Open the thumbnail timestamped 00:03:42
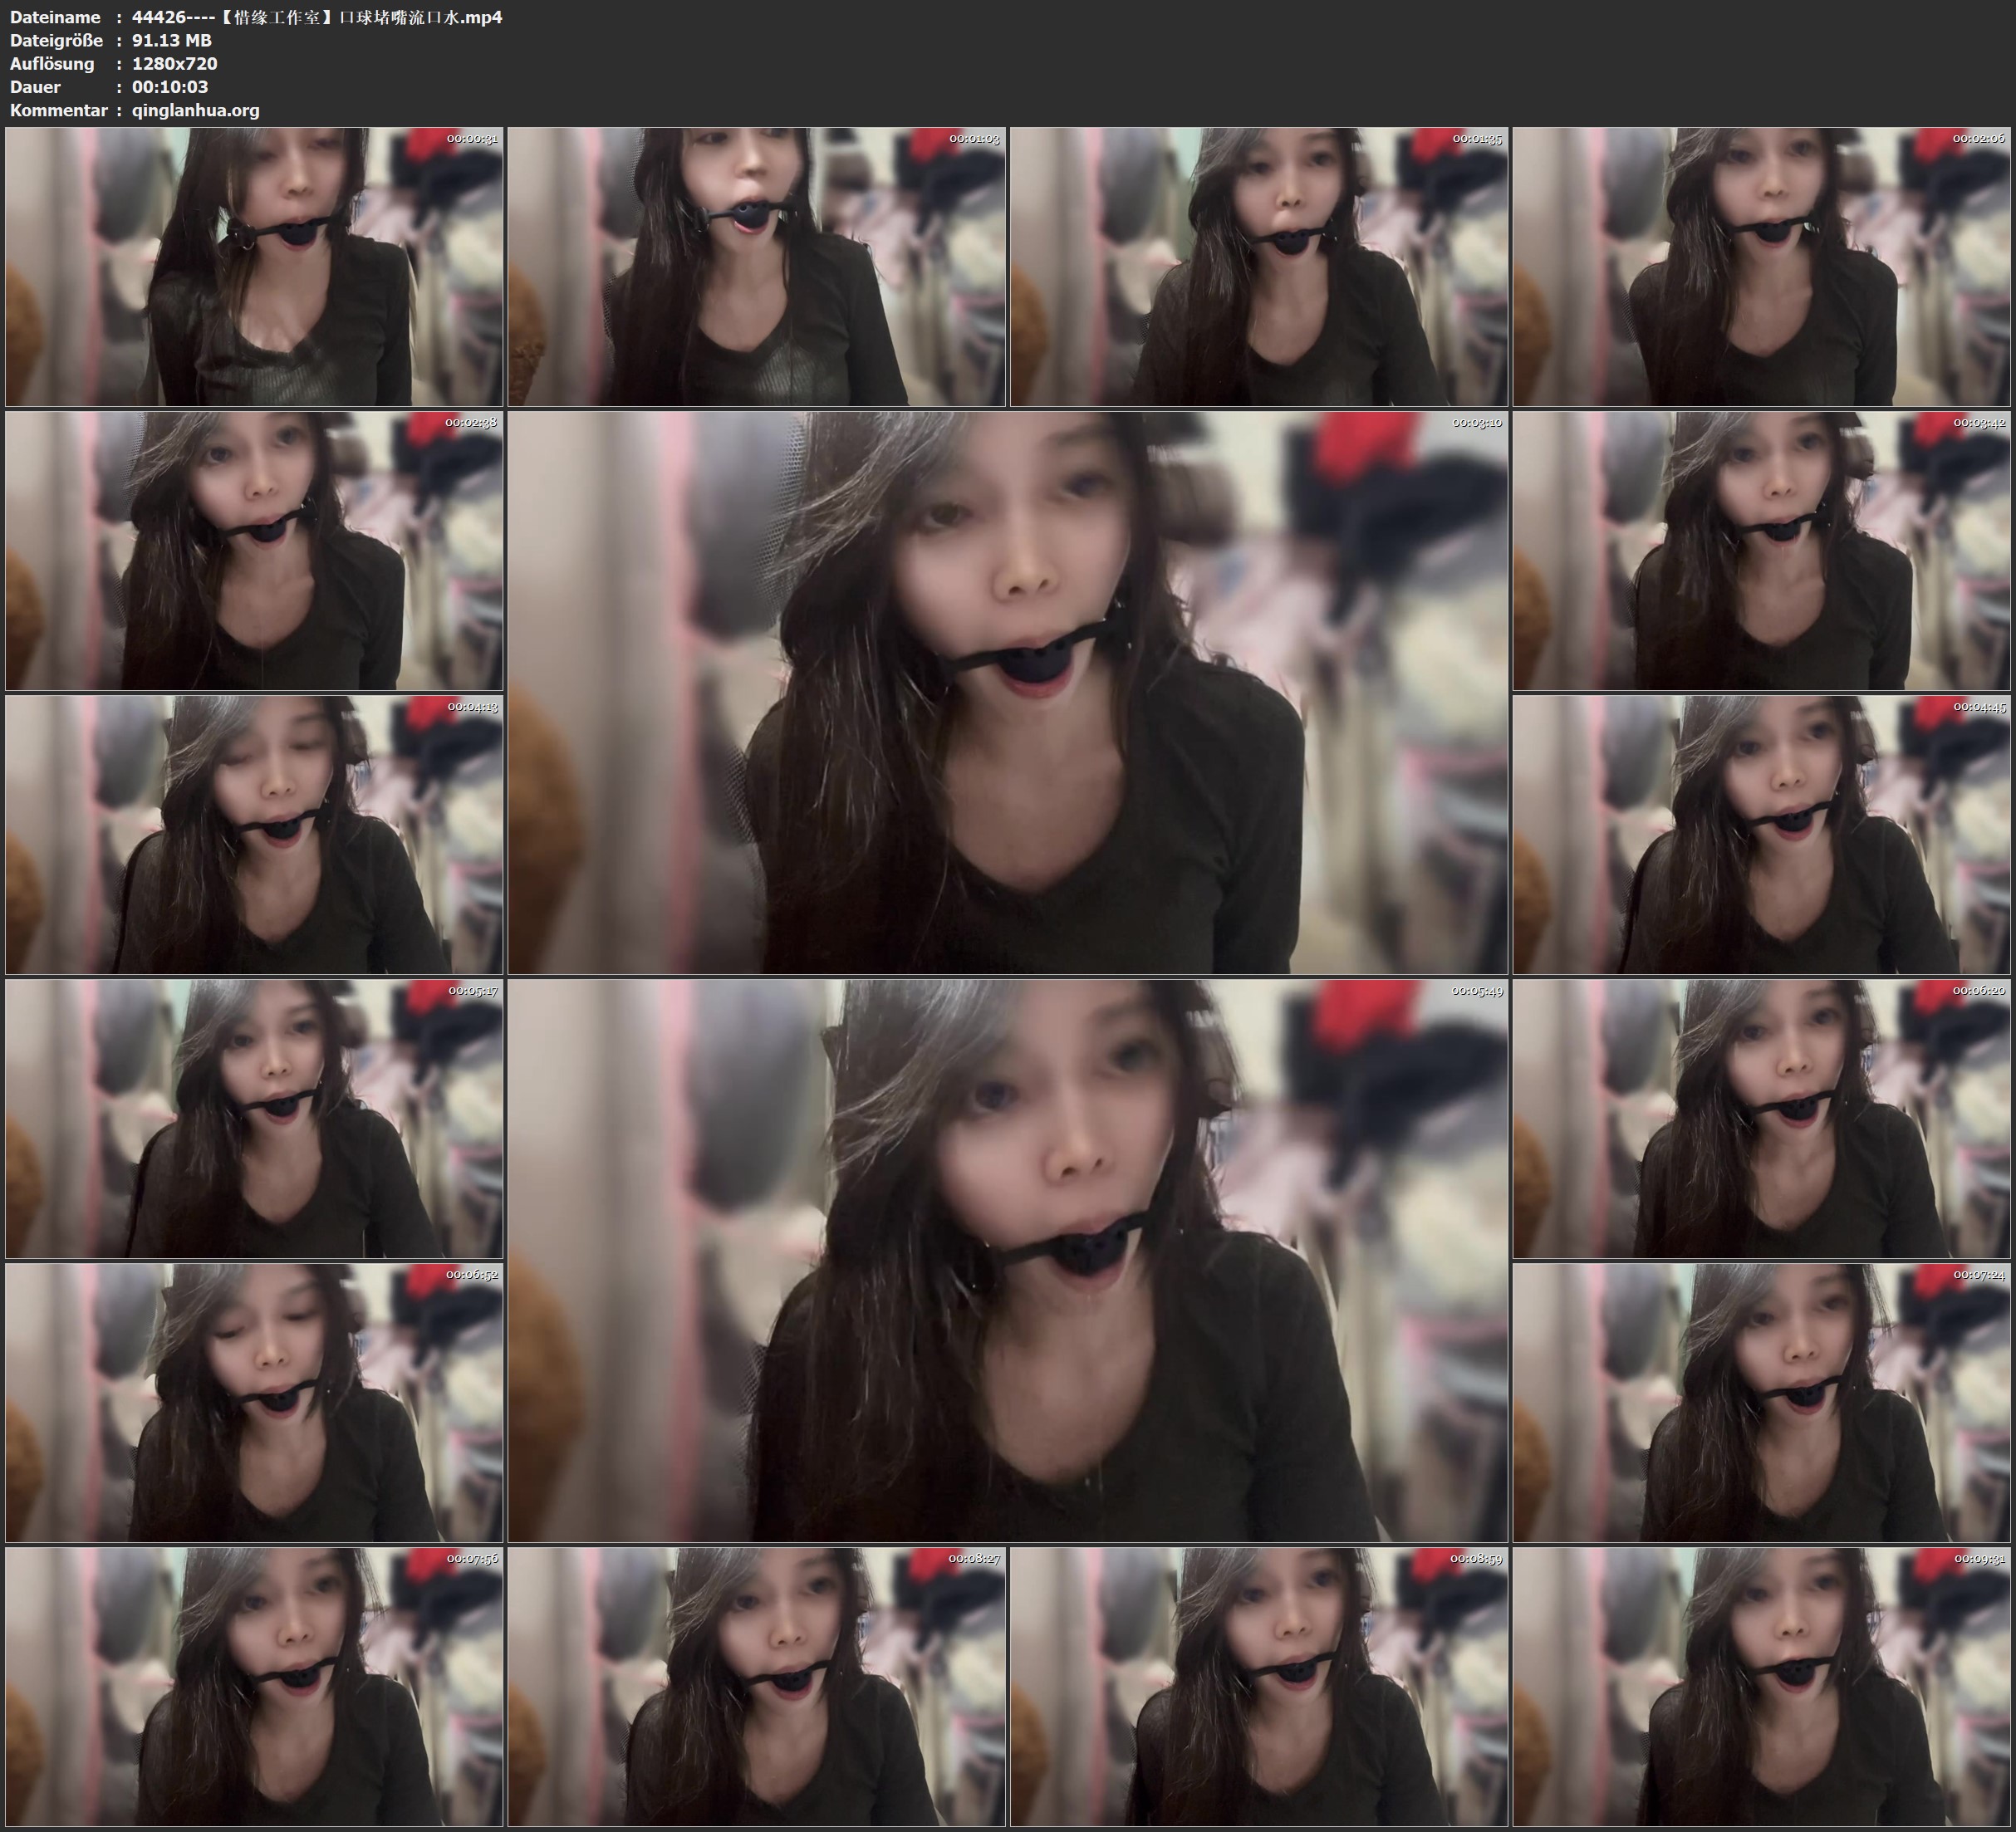2016x1832 pixels. 1762,551
